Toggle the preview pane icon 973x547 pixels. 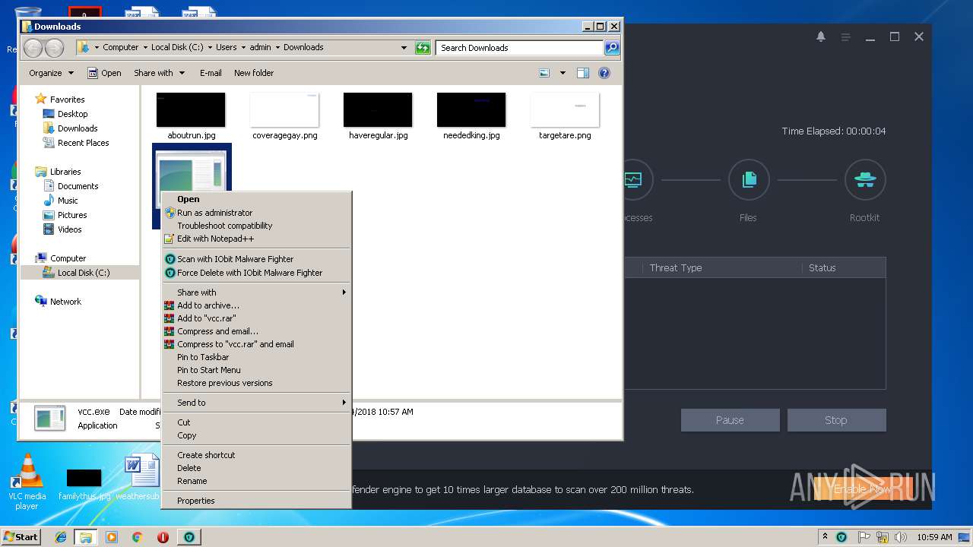[583, 73]
